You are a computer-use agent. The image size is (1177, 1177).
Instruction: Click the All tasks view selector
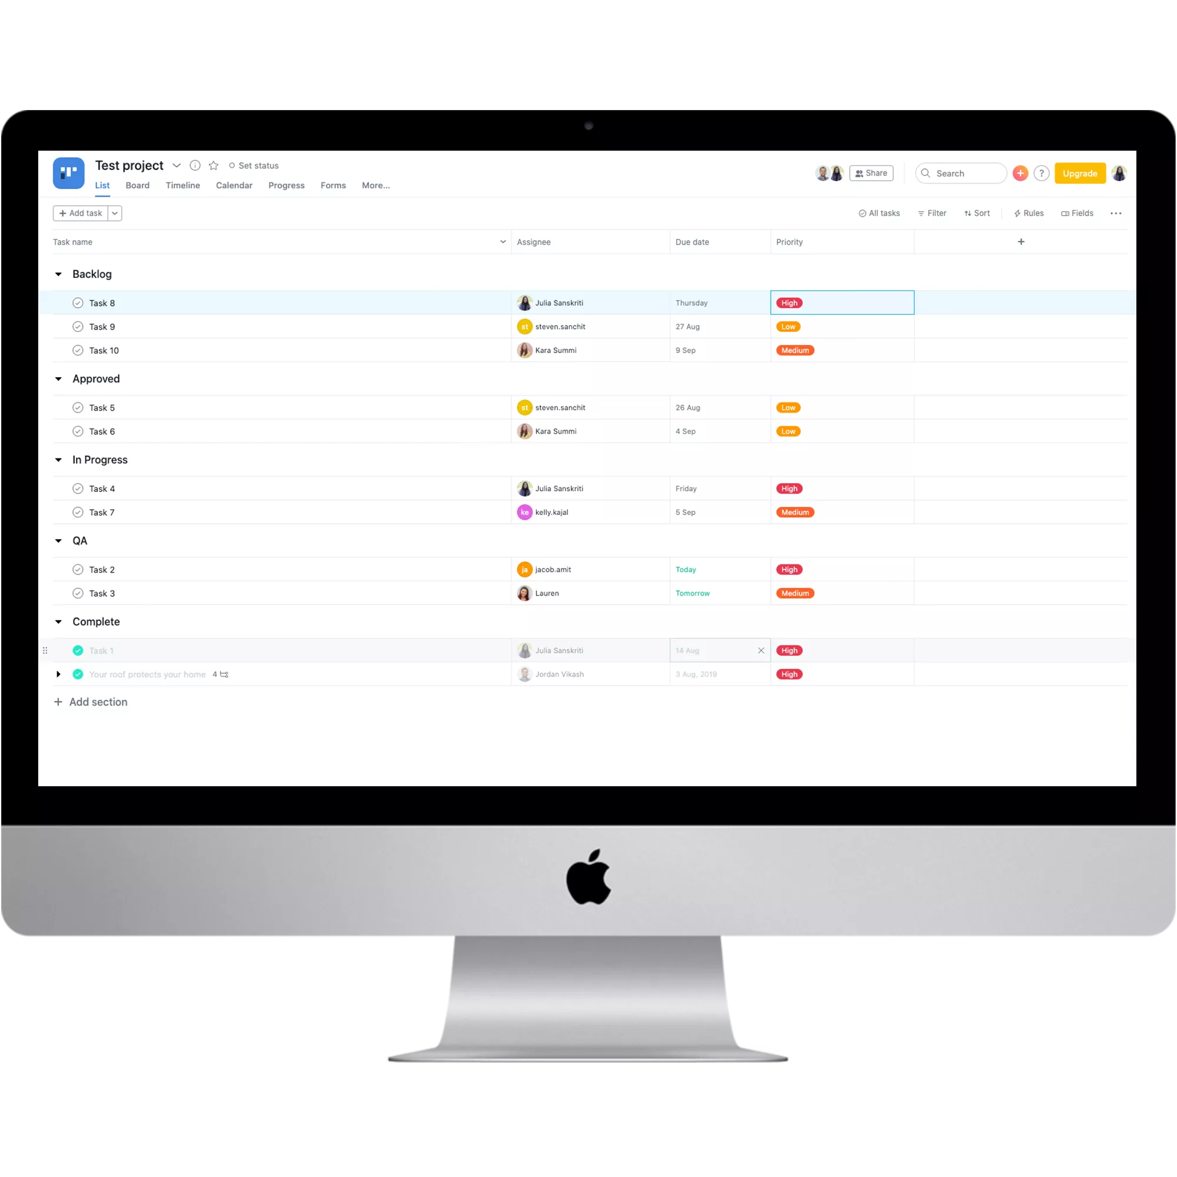877,212
